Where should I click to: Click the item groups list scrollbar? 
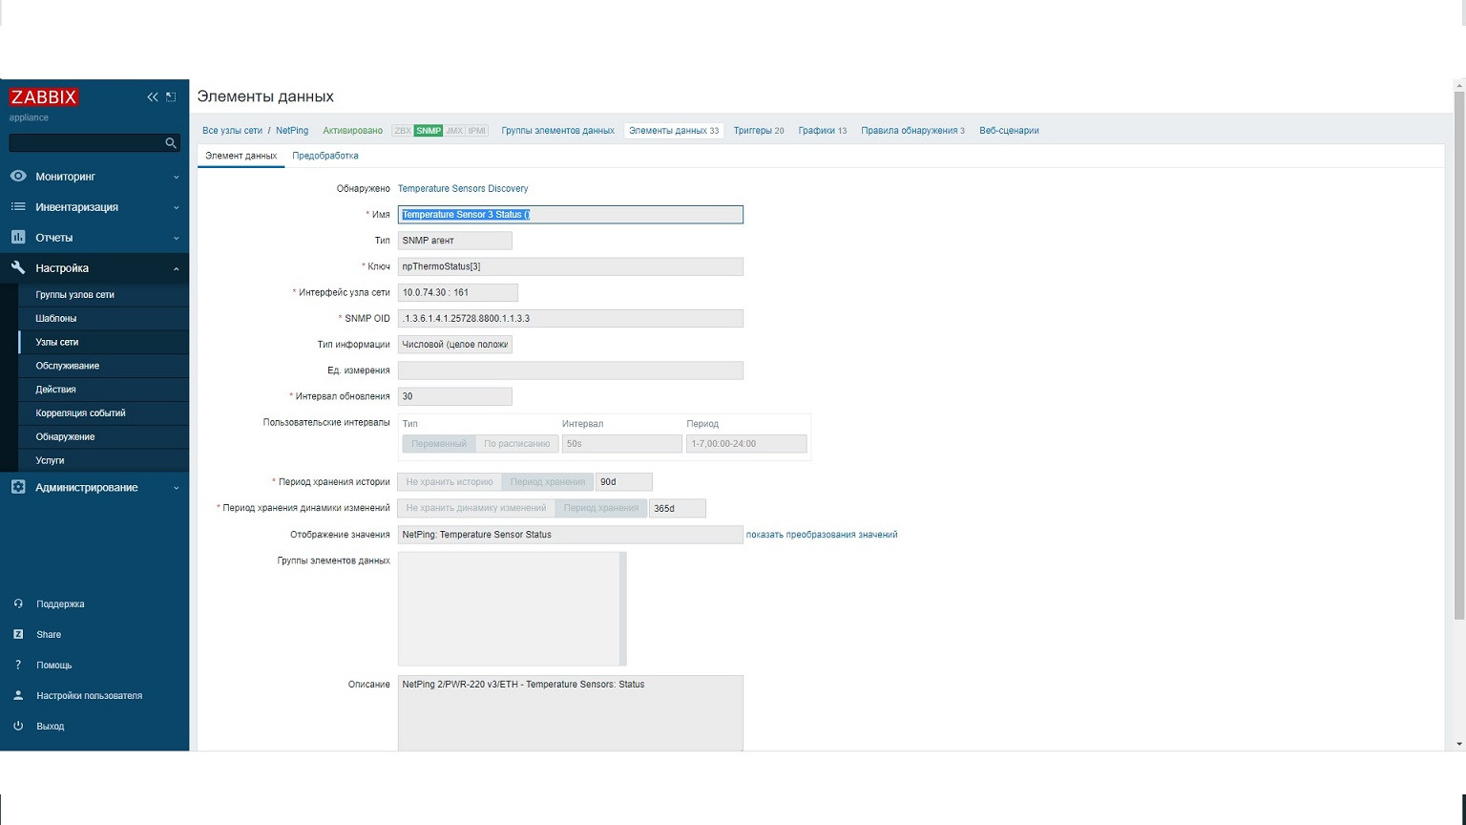623,609
